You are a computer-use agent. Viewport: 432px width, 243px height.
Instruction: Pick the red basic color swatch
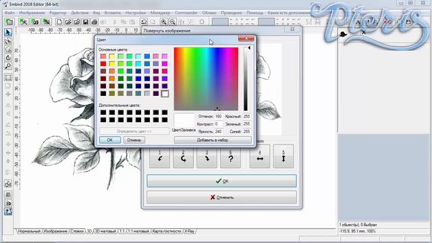(x=103, y=63)
